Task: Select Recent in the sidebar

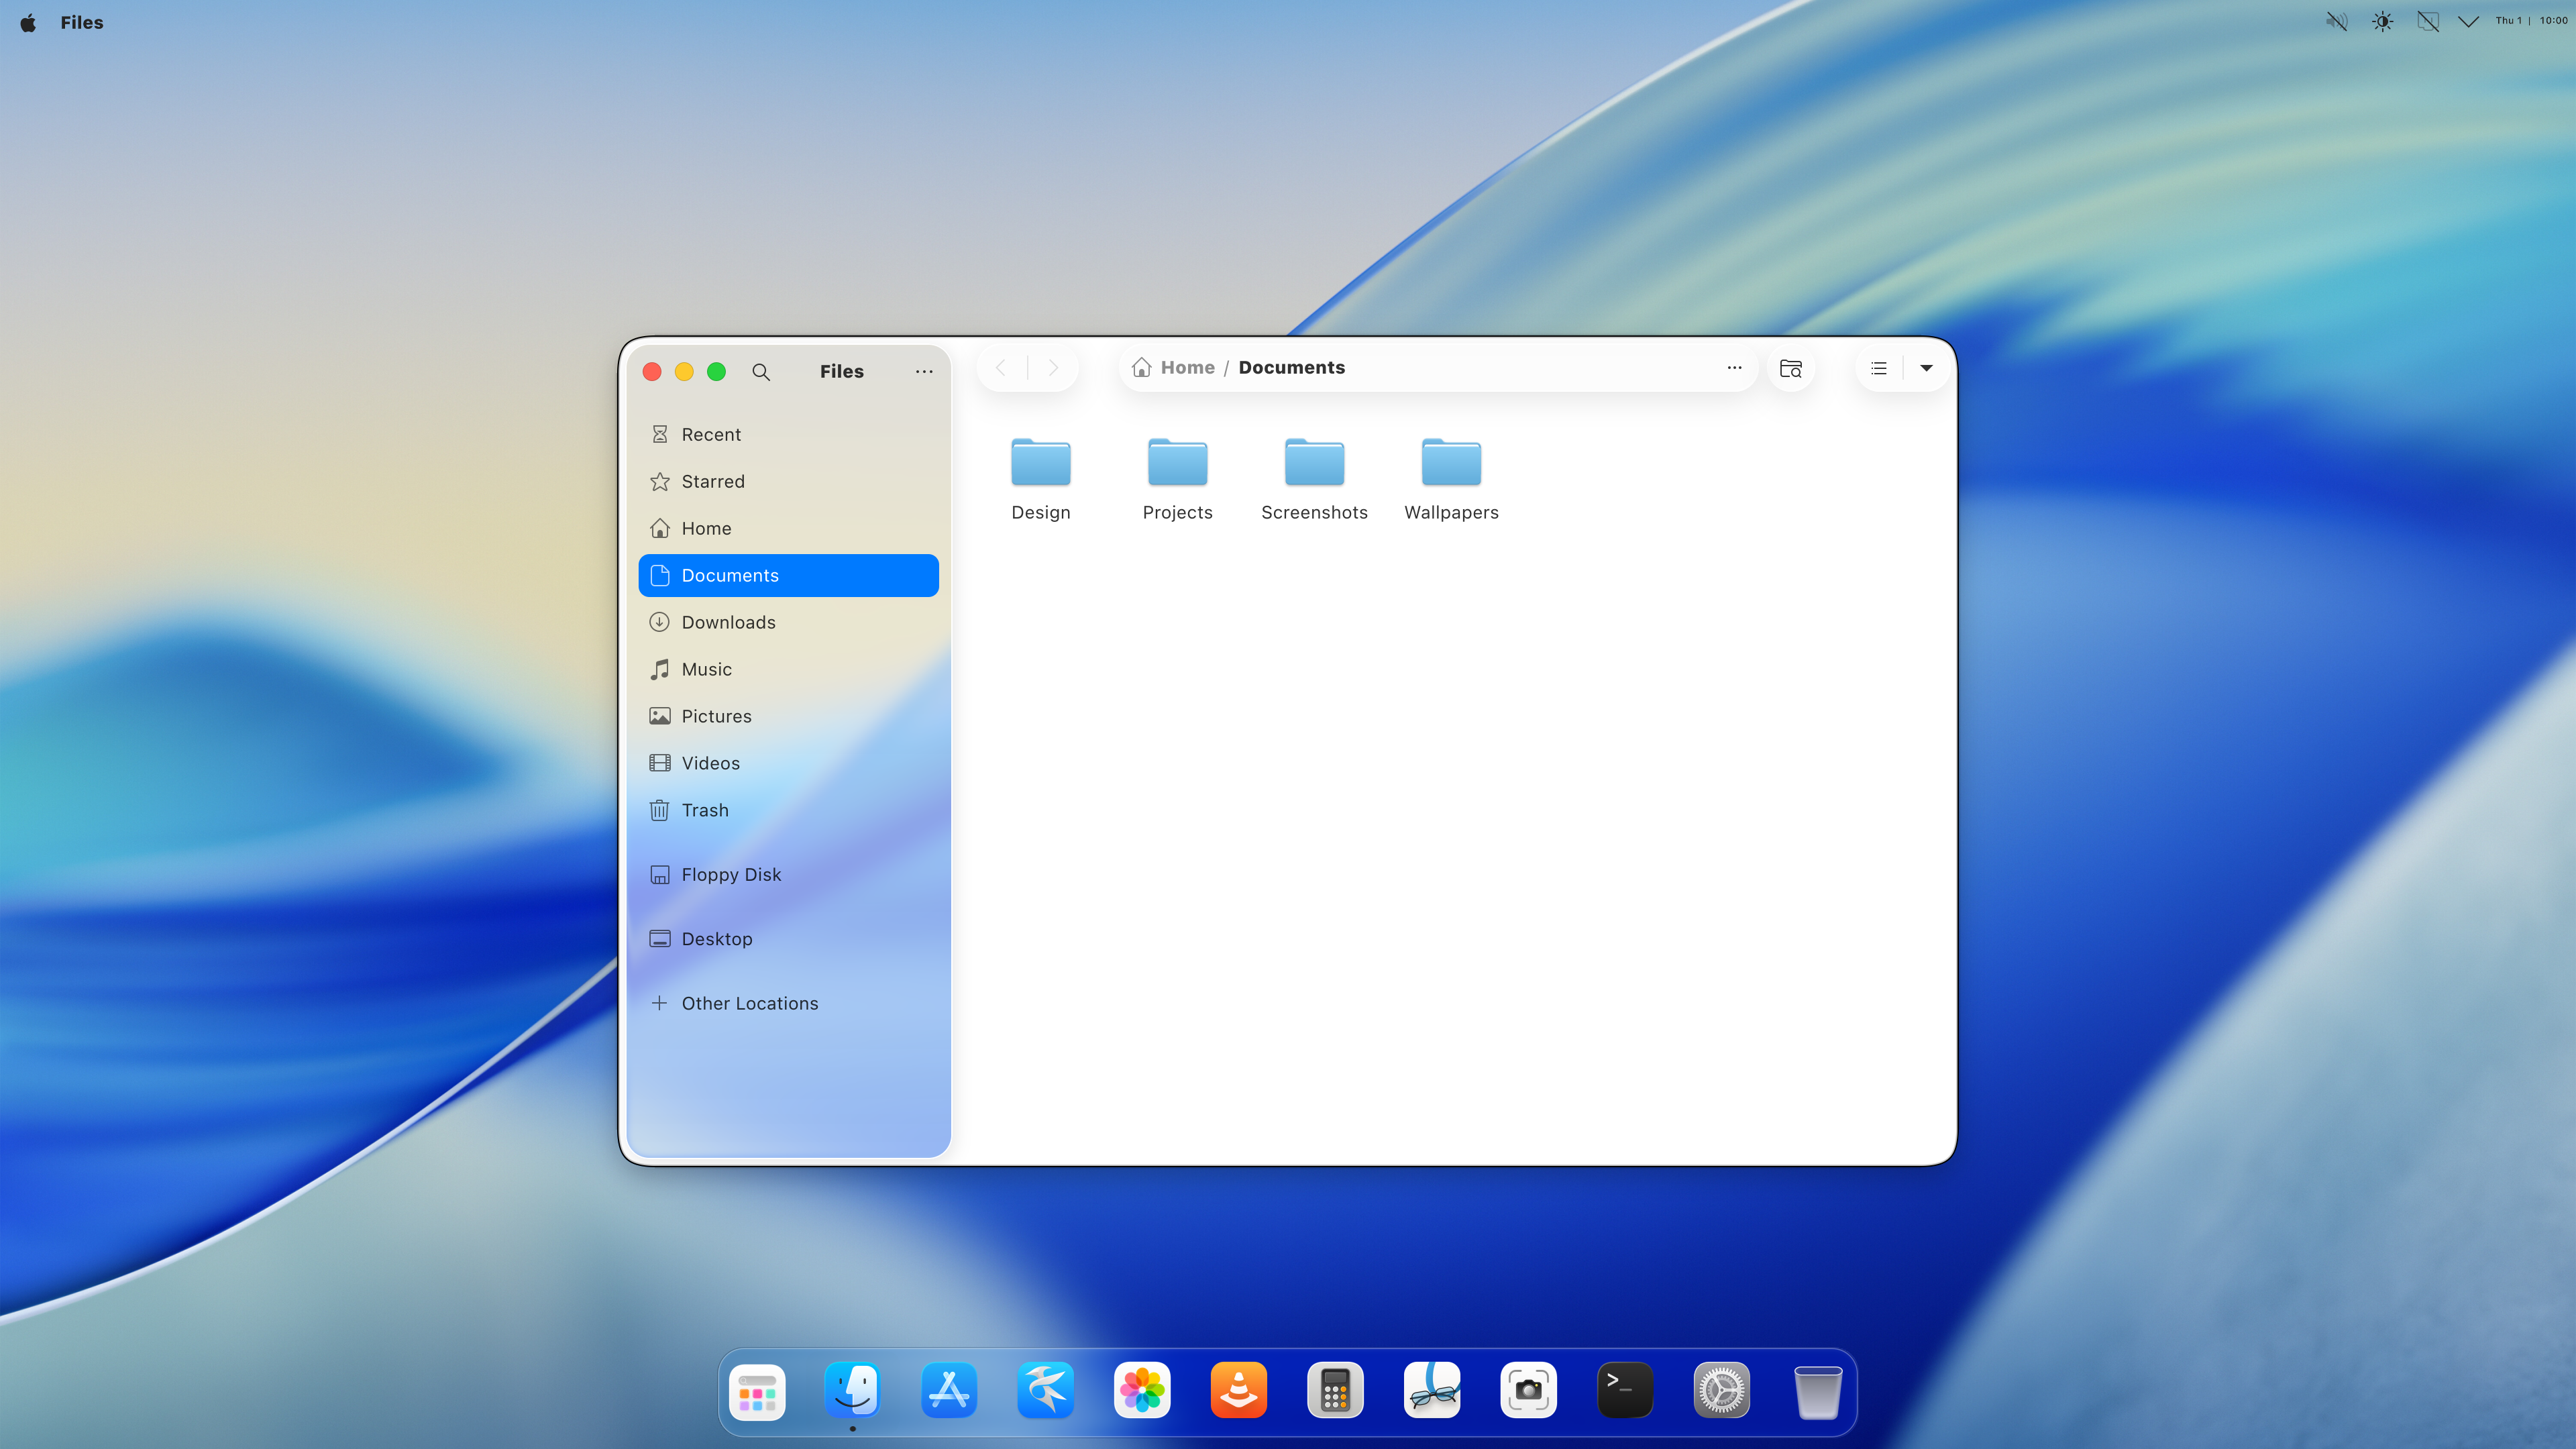Action: 788,435
